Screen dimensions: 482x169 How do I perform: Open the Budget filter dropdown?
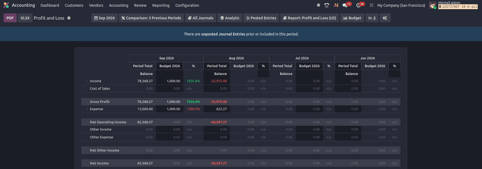click(x=352, y=18)
